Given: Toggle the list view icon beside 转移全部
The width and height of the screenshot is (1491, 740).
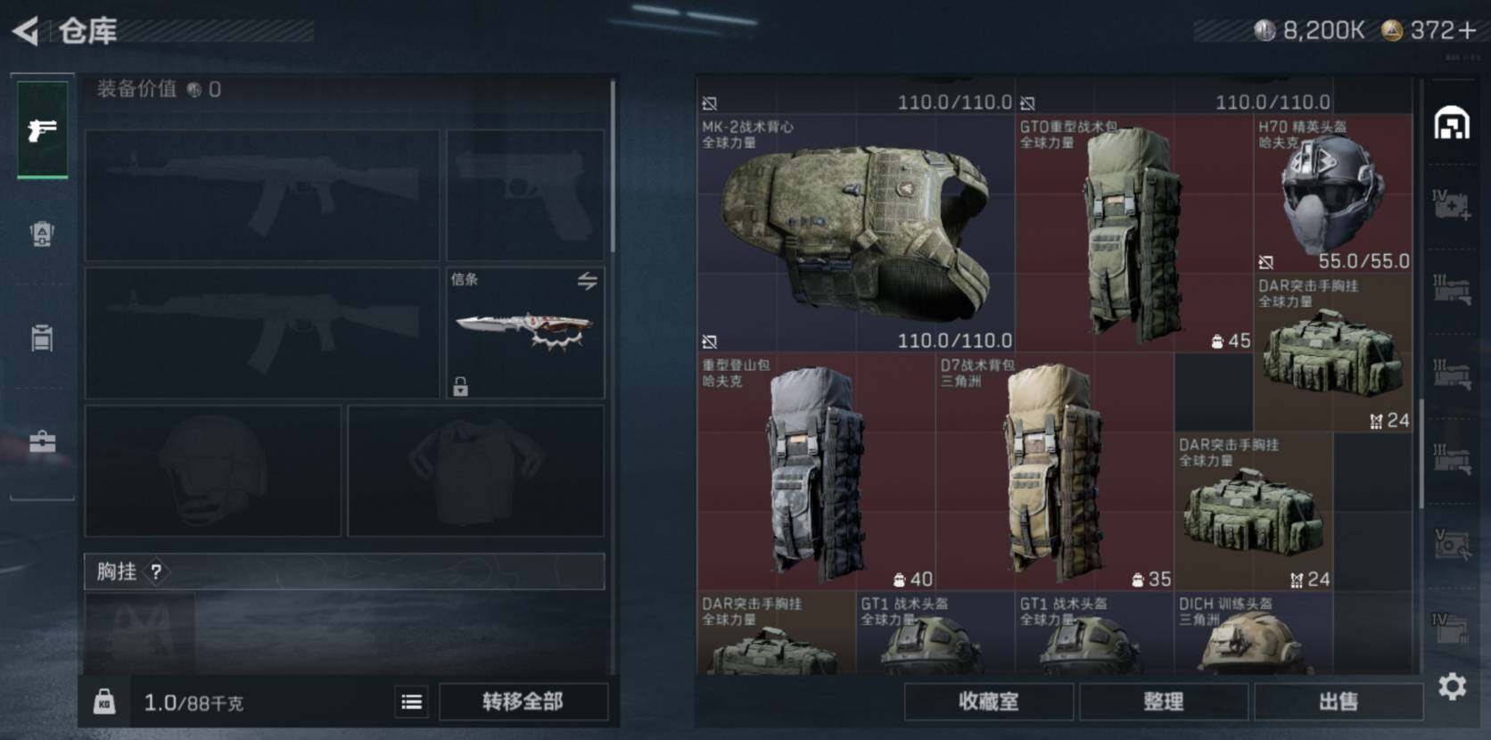Looking at the screenshot, I should tap(411, 702).
